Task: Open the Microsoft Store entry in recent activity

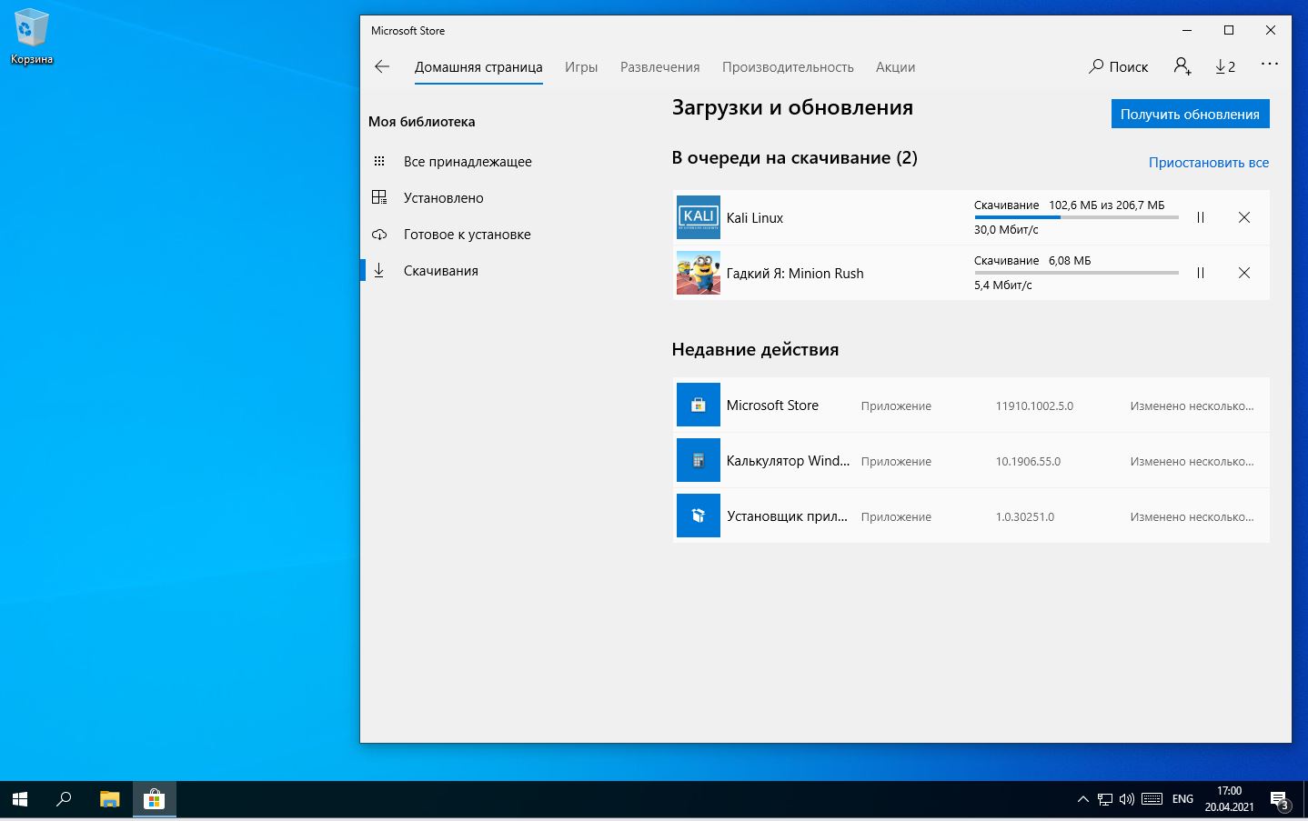Action: coord(971,405)
